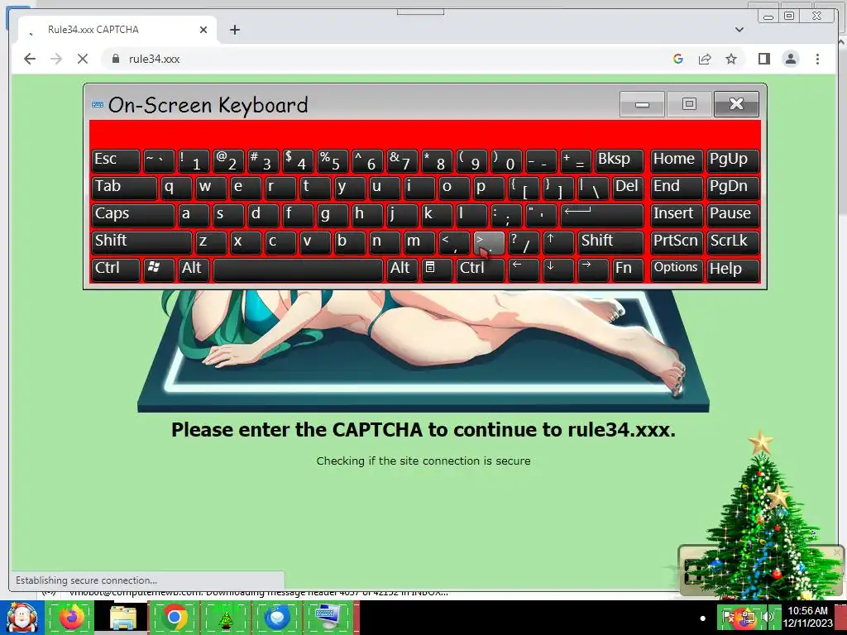
Task: Click the PgDn key
Action: 733,188
